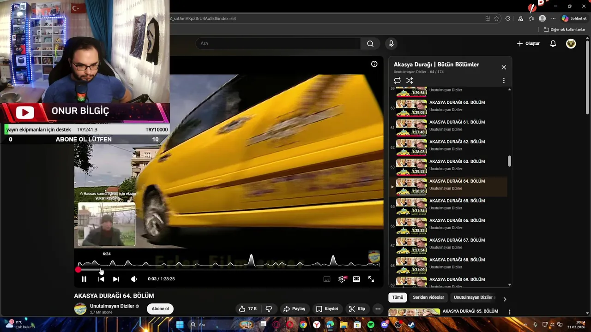591x332 pixels.
Task: Start voice search with the microphone
Action: pos(391,43)
